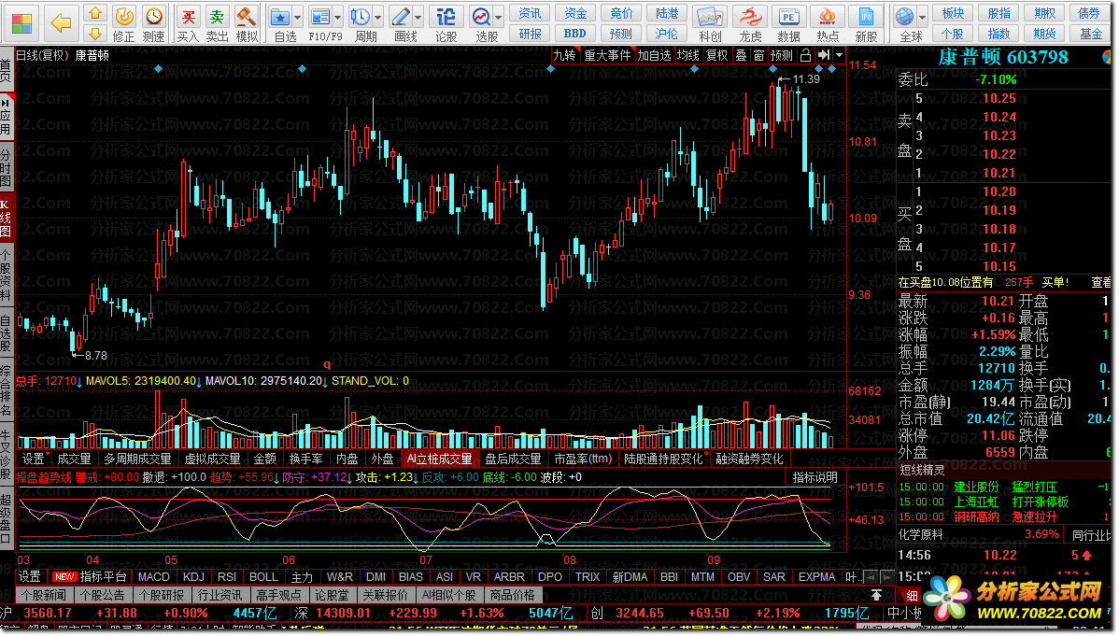Click the 资讯 toolbar button
The height and width of the screenshot is (636, 1119).
click(x=530, y=14)
